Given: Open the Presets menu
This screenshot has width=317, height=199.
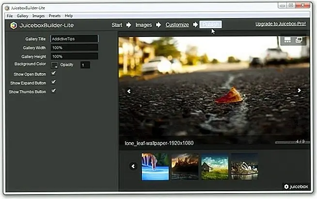Looking at the screenshot, I should pos(55,16).
